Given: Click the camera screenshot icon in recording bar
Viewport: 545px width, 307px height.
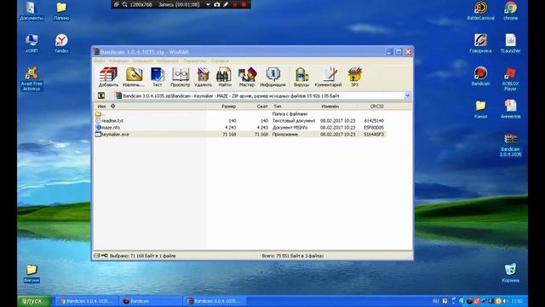Looking at the screenshot, I should 217,4.
